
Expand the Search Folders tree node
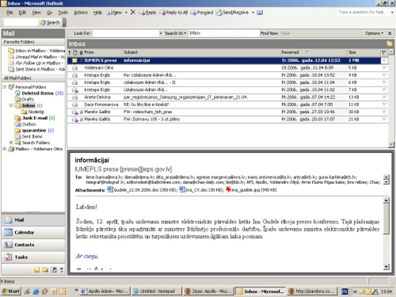pyautogui.click(x=11, y=142)
